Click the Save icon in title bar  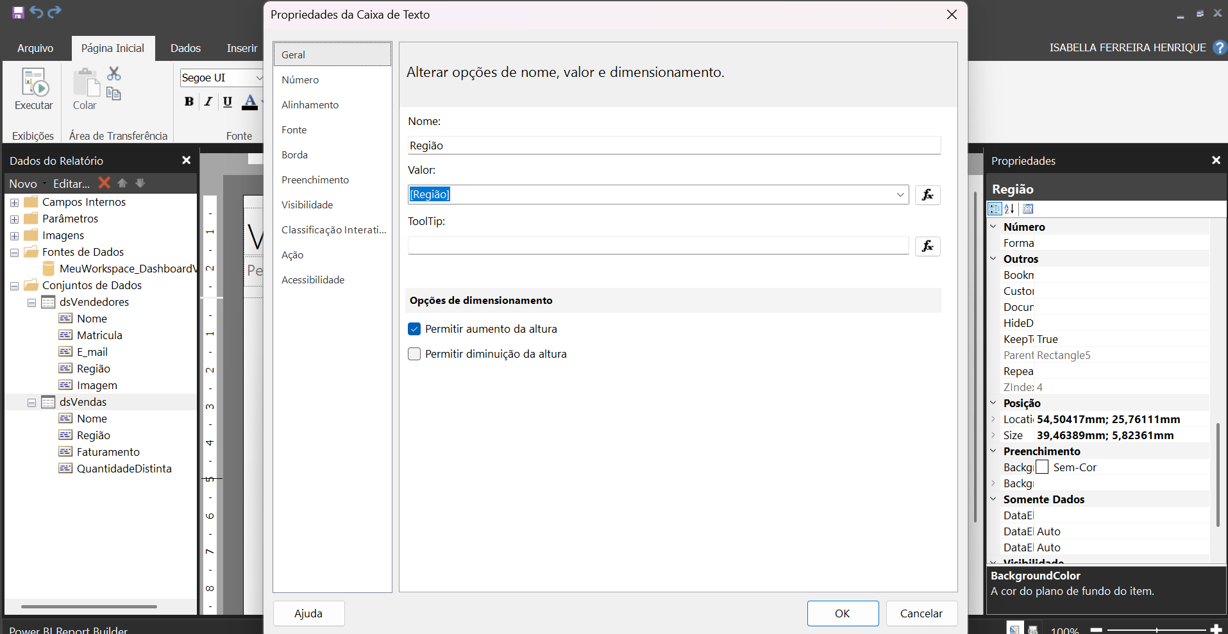coord(18,12)
